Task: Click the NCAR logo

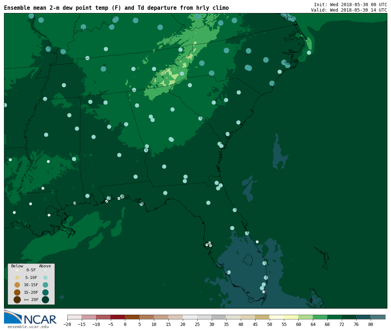Action: pyautogui.click(x=30, y=317)
